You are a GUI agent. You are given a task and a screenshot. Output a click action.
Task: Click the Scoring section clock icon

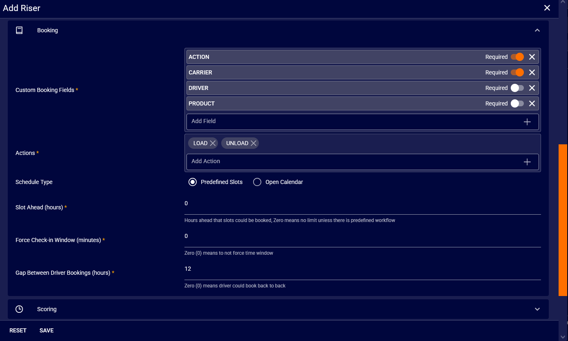point(19,309)
